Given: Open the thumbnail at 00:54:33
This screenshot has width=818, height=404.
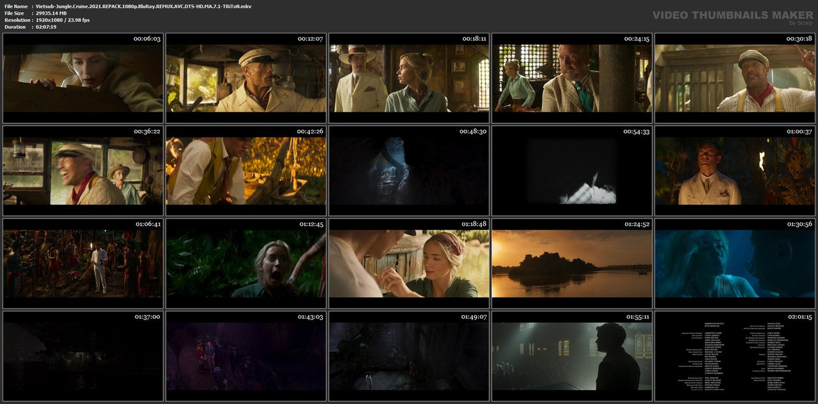Looking at the screenshot, I should 572,171.
